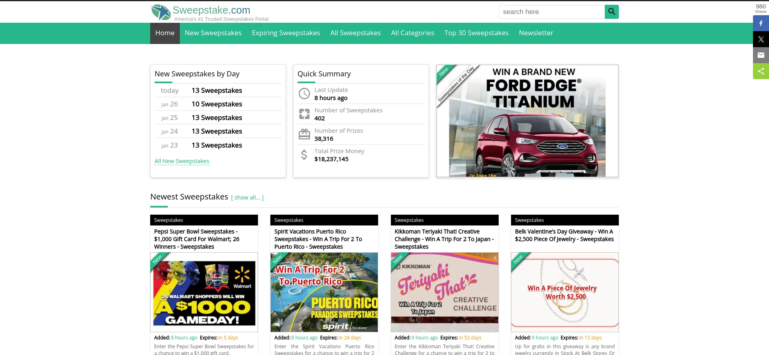
Task: Click the Kikkoman Teriyaki That image
Action: tap(445, 292)
